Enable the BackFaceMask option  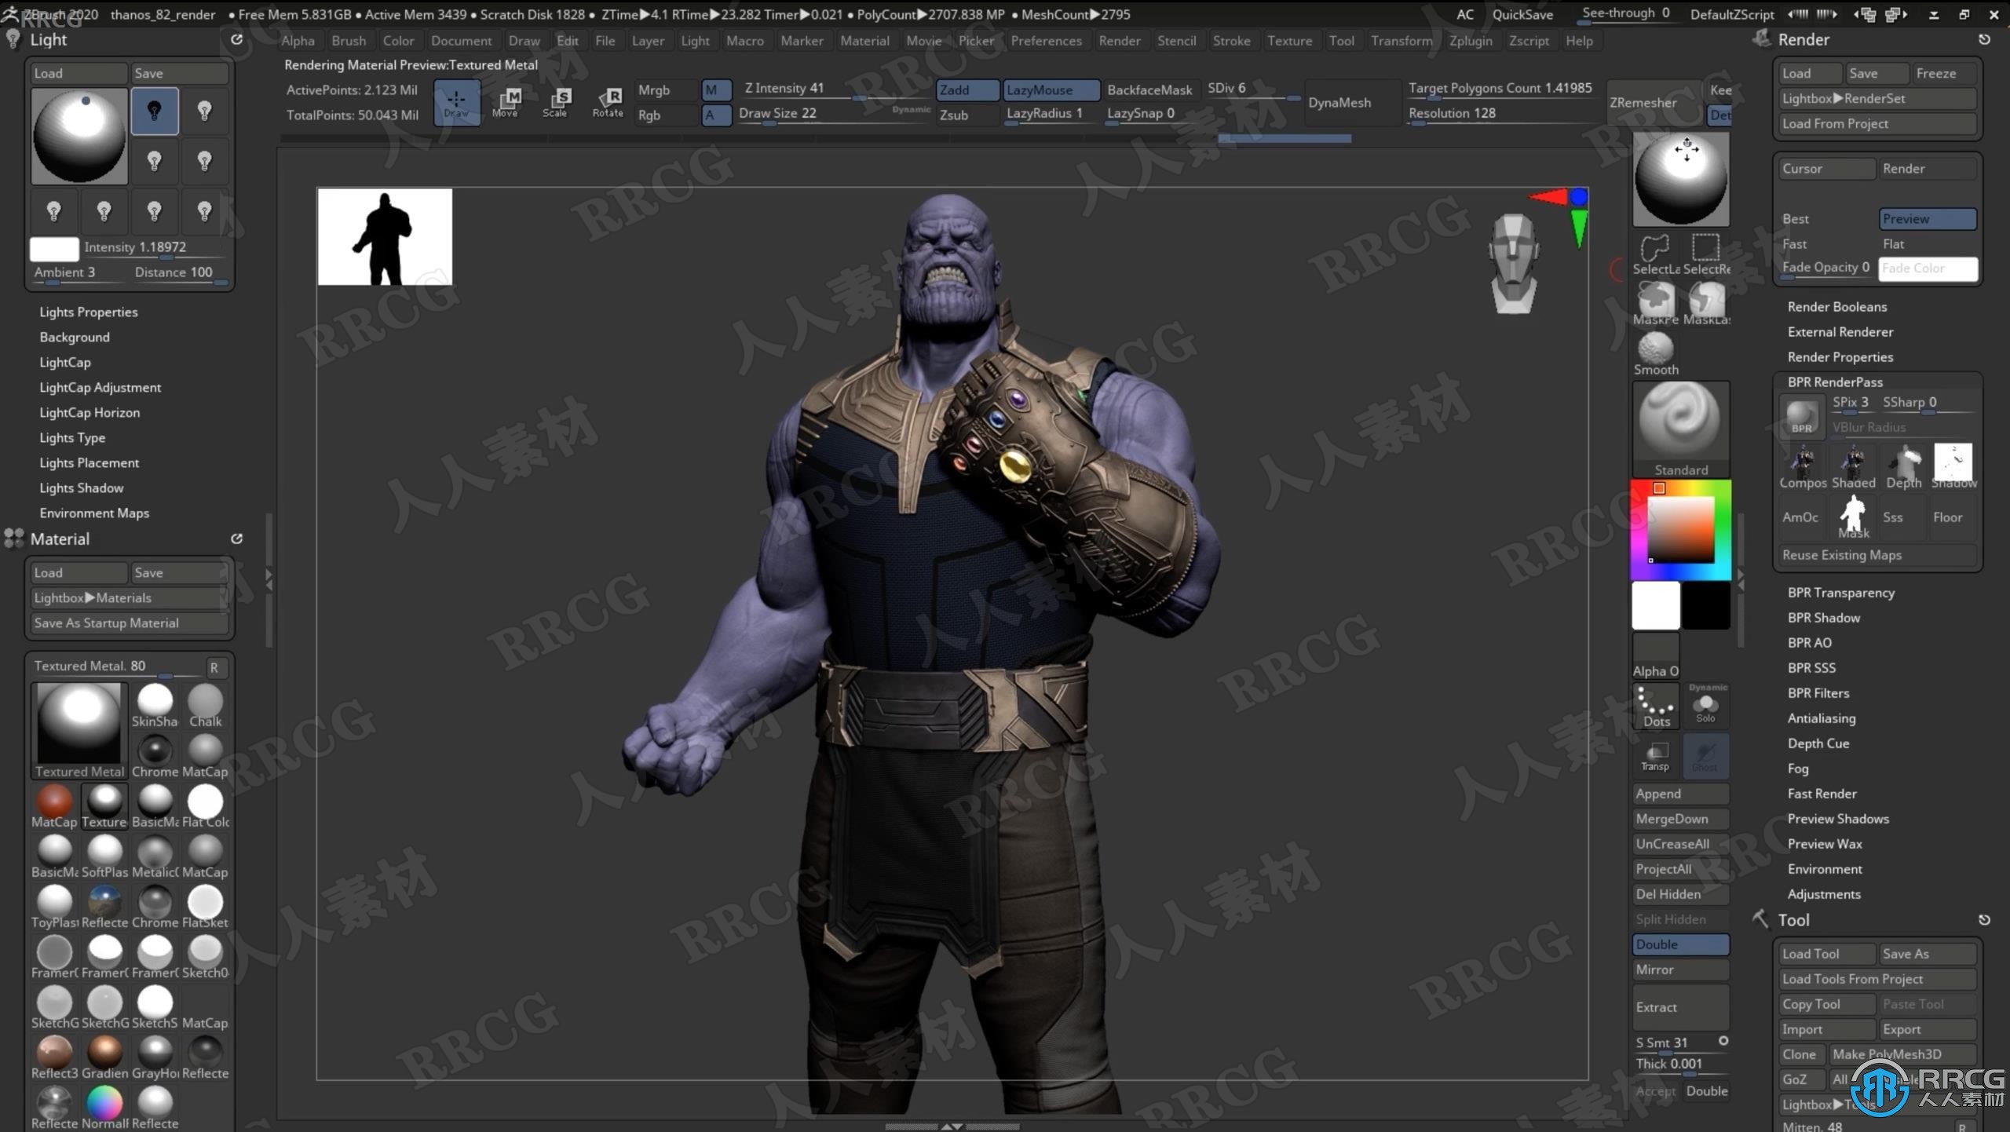click(x=1150, y=87)
